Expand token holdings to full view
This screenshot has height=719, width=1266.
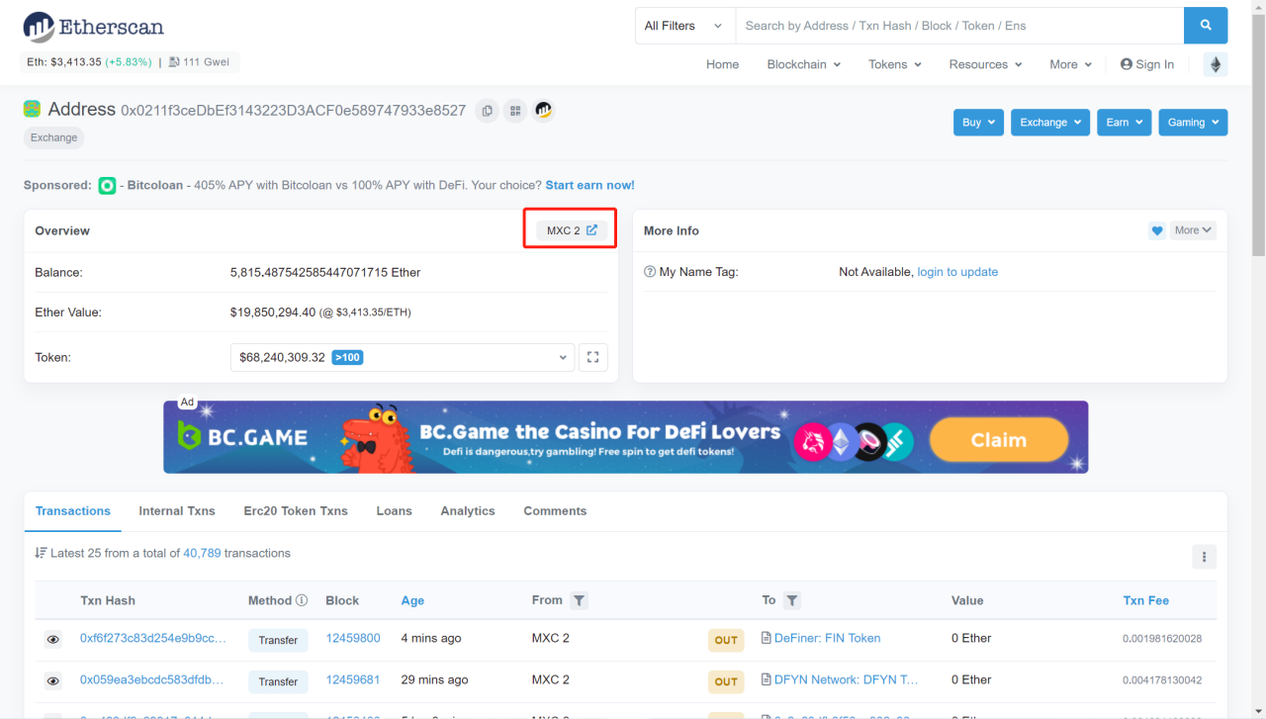click(x=593, y=357)
